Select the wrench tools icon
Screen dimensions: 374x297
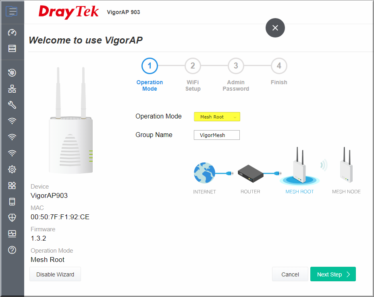(x=12, y=105)
